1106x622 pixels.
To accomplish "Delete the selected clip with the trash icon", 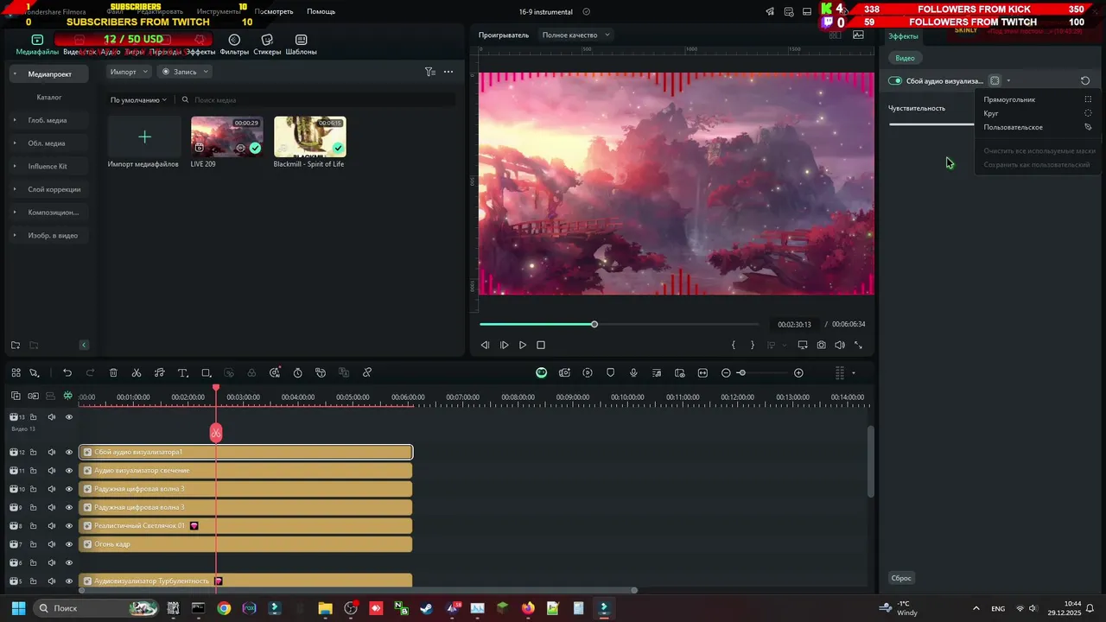I will [x=113, y=372].
